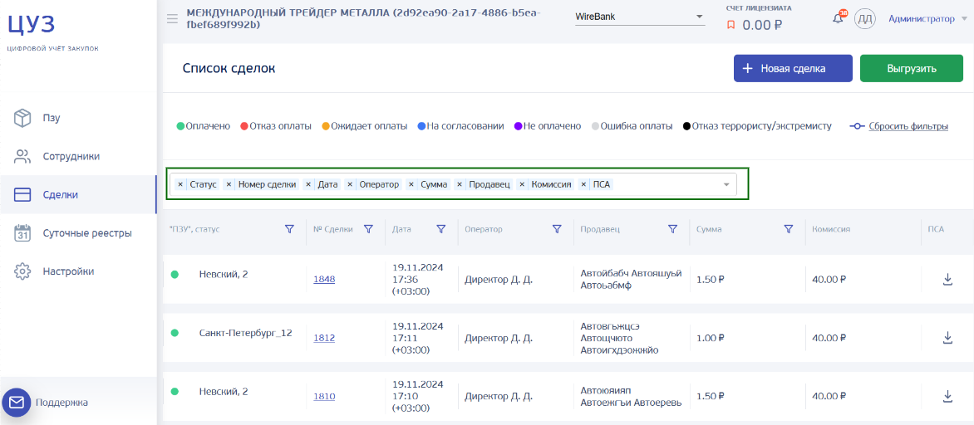Click seller Автоюяияп Автоежгъи Автоеревь
974x425 pixels.
click(631, 396)
